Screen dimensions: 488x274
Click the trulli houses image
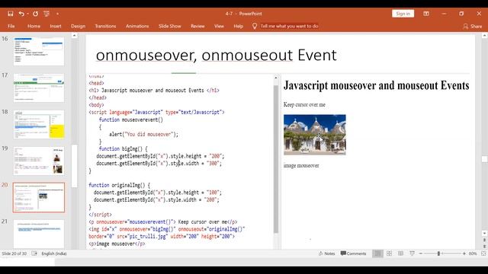315,135
